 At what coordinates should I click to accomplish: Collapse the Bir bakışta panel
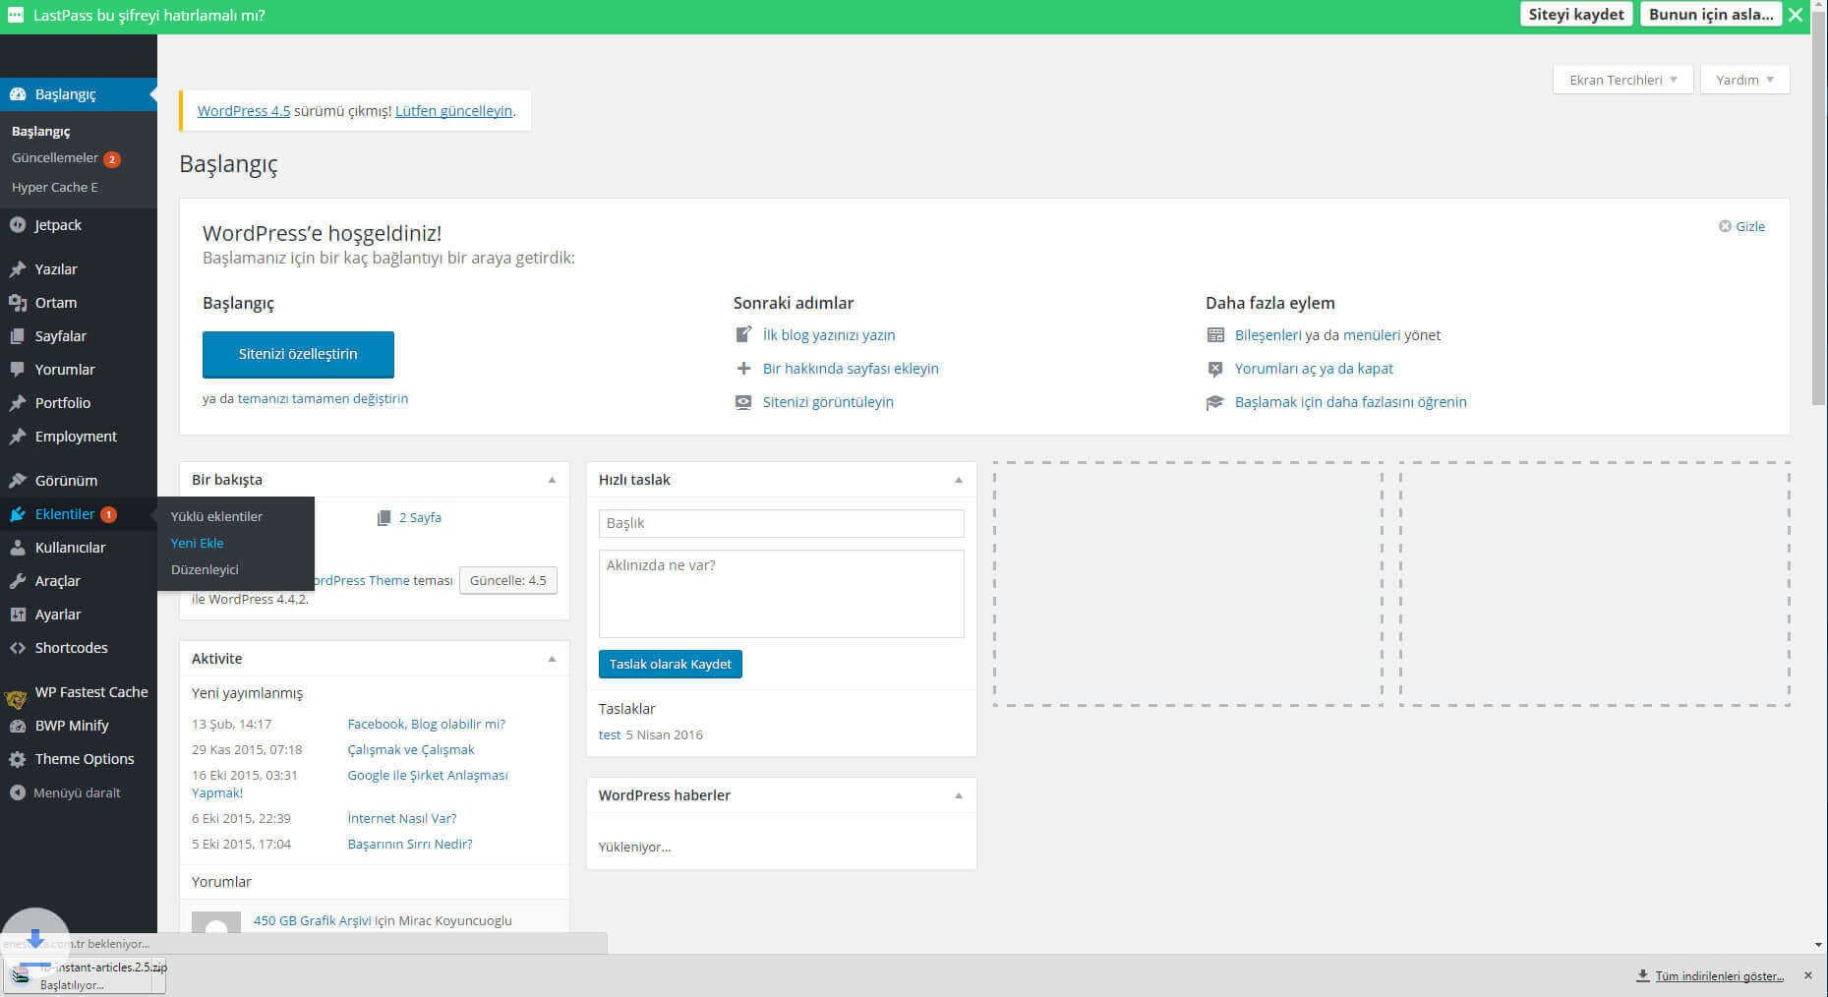(x=552, y=480)
